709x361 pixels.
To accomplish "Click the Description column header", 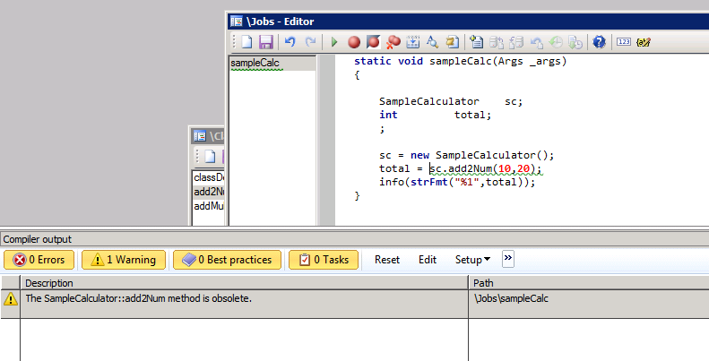I will coord(242,283).
